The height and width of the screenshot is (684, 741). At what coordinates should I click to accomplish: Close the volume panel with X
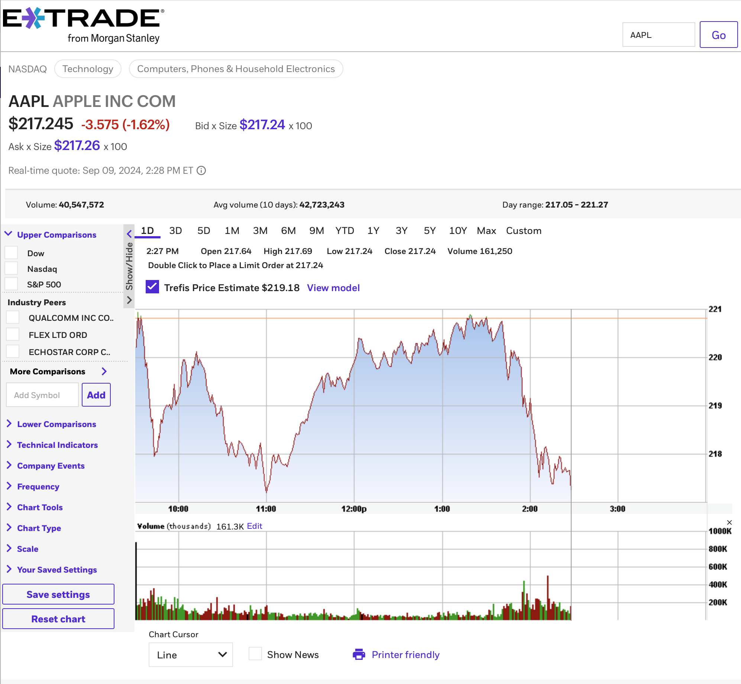(x=729, y=522)
